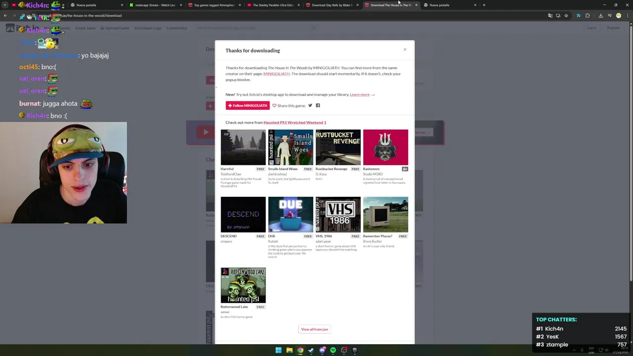This screenshot has width=633, height=356.
Task: Click the Remember Places? title link
Action: coord(377,236)
